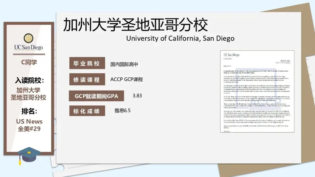This screenshot has height=177, width=315.
Task: Click the 入读院校 heading
Action: click(x=29, y=80)
